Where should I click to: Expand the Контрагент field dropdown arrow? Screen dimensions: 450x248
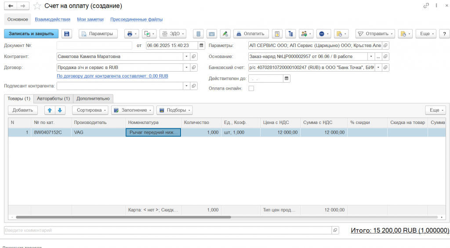[186, 56]
